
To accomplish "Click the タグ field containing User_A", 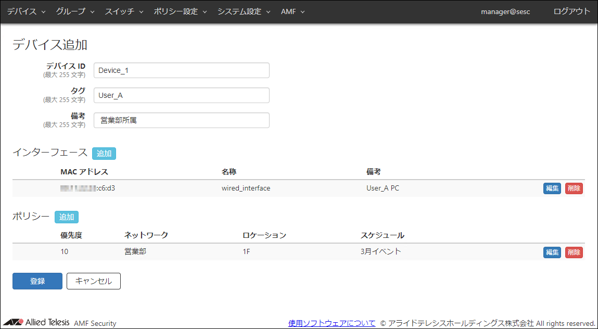I will (x=181, y=95).
